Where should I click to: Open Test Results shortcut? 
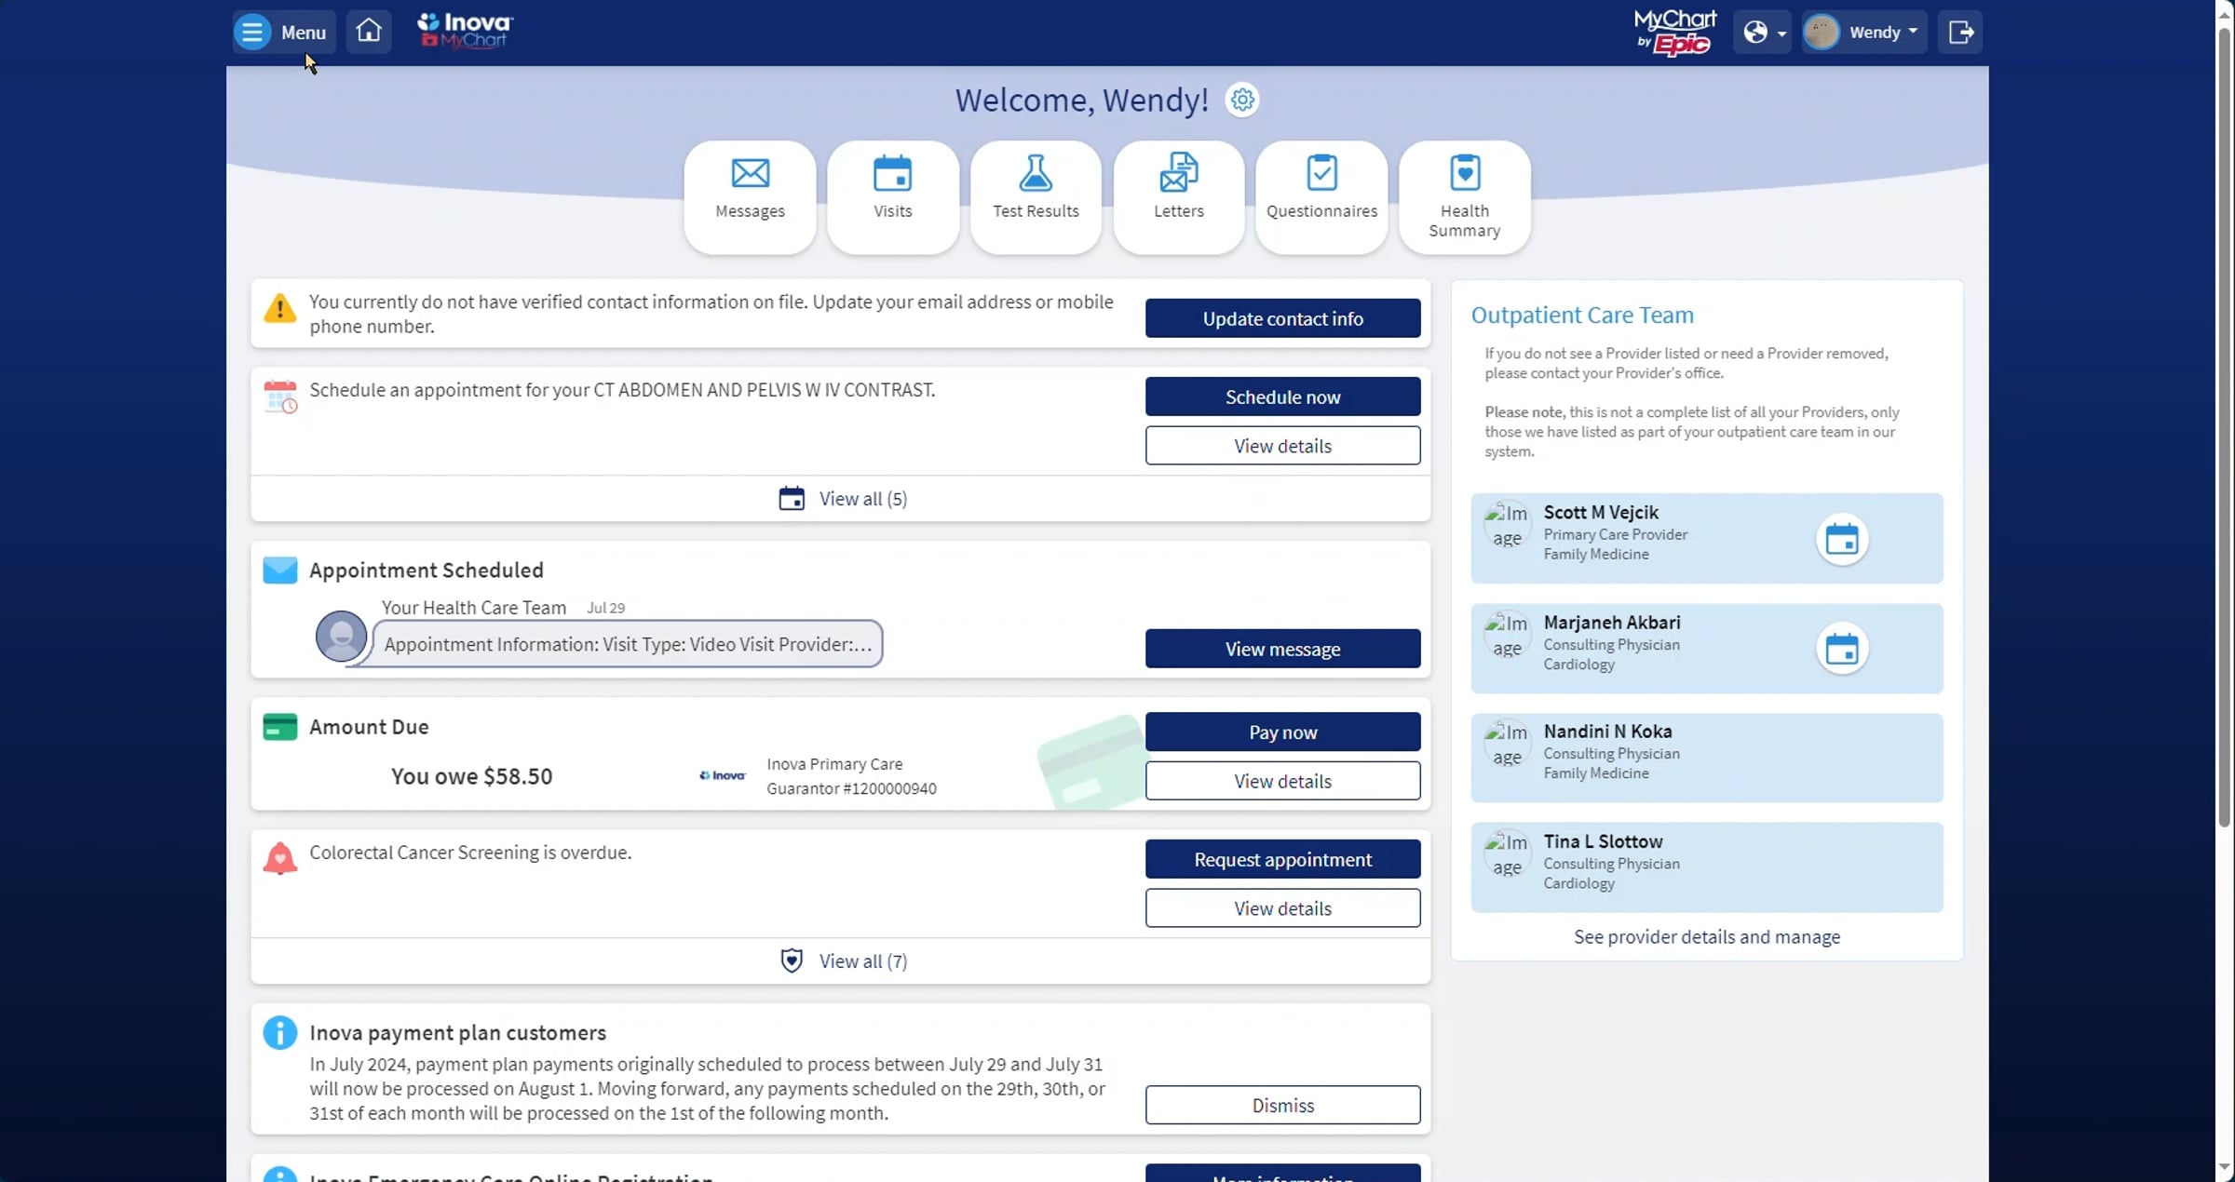1036,196
